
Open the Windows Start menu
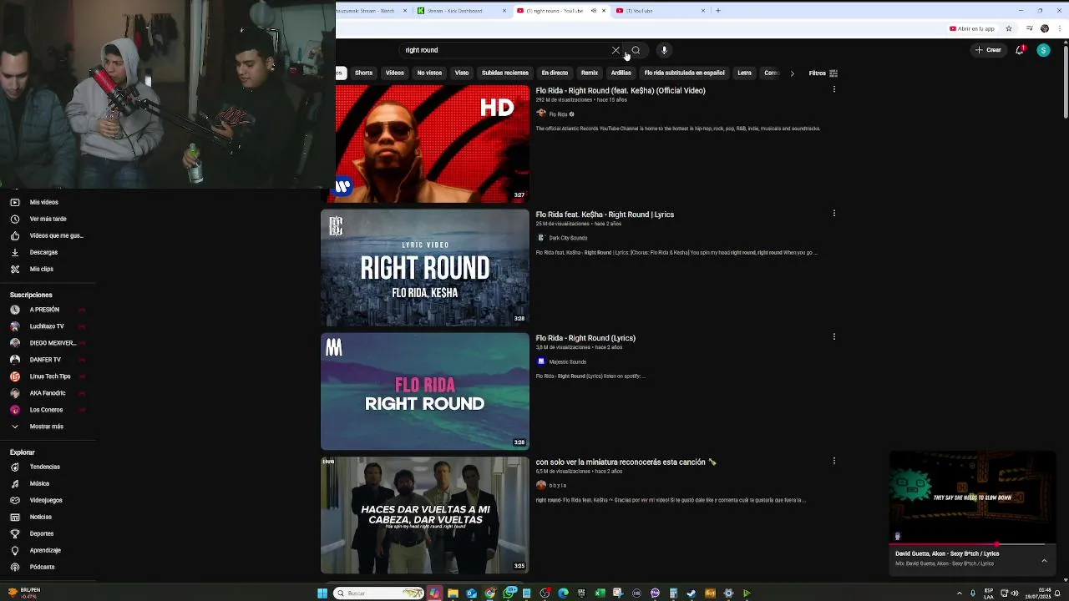[x=322, y=593]
